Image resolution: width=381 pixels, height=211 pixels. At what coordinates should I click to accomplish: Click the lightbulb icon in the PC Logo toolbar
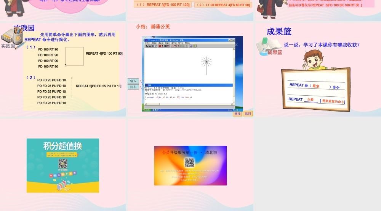pos(195,46)
